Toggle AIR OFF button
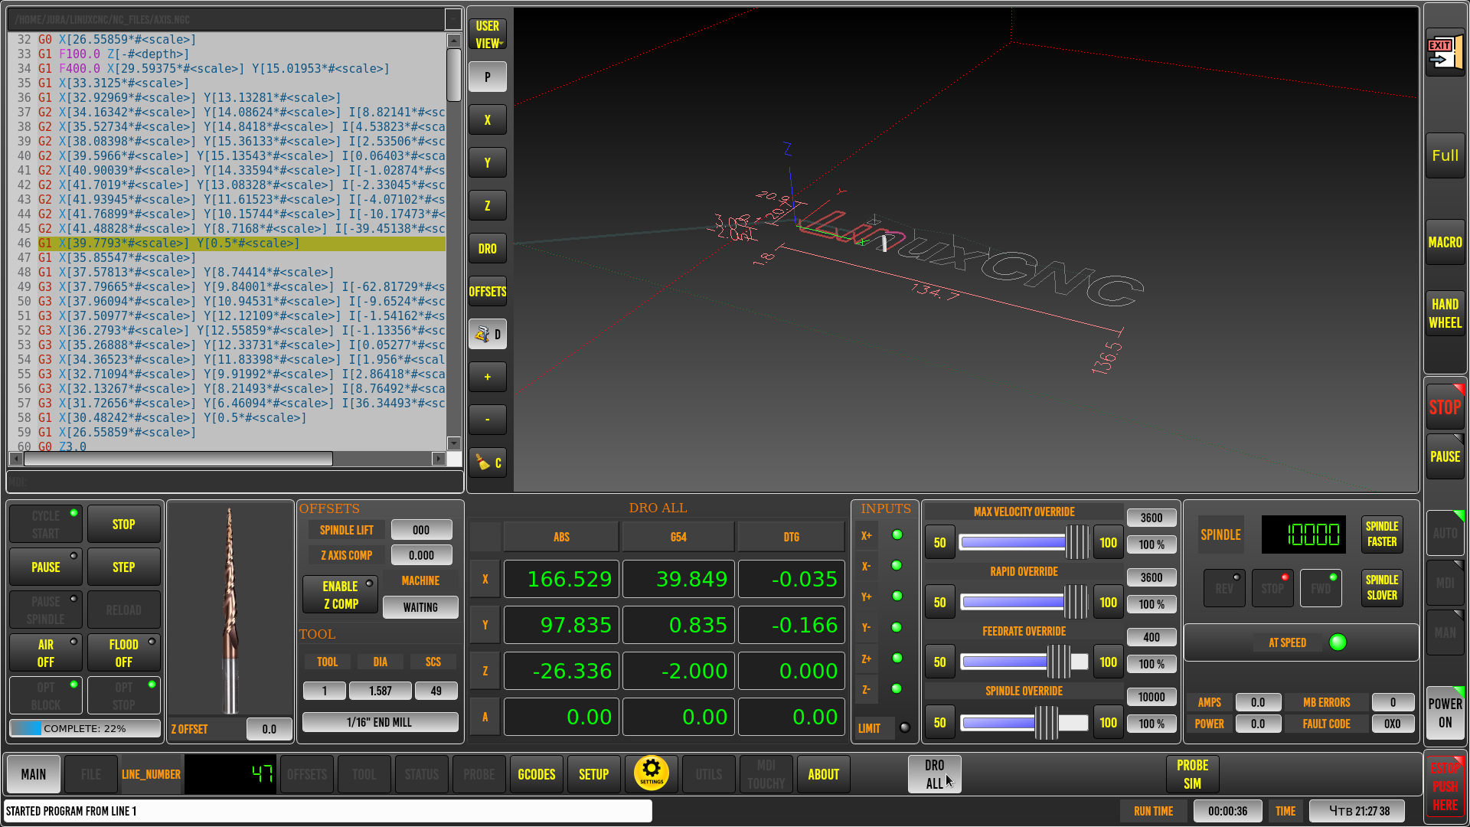 click(x=45, y=652)
